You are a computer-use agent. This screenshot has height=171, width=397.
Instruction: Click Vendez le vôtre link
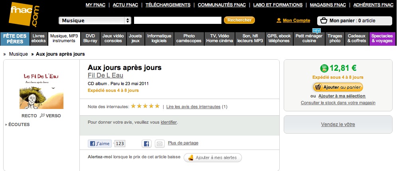coord(338,124)
